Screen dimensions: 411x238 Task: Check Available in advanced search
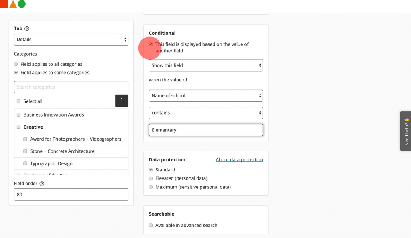[x=151, y=225]
